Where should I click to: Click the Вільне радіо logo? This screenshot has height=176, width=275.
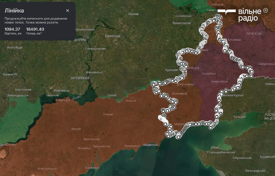pyautogui.click(x=242, y=15)
